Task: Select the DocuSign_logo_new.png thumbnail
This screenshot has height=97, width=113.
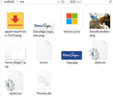Action: tap(43, 26)
